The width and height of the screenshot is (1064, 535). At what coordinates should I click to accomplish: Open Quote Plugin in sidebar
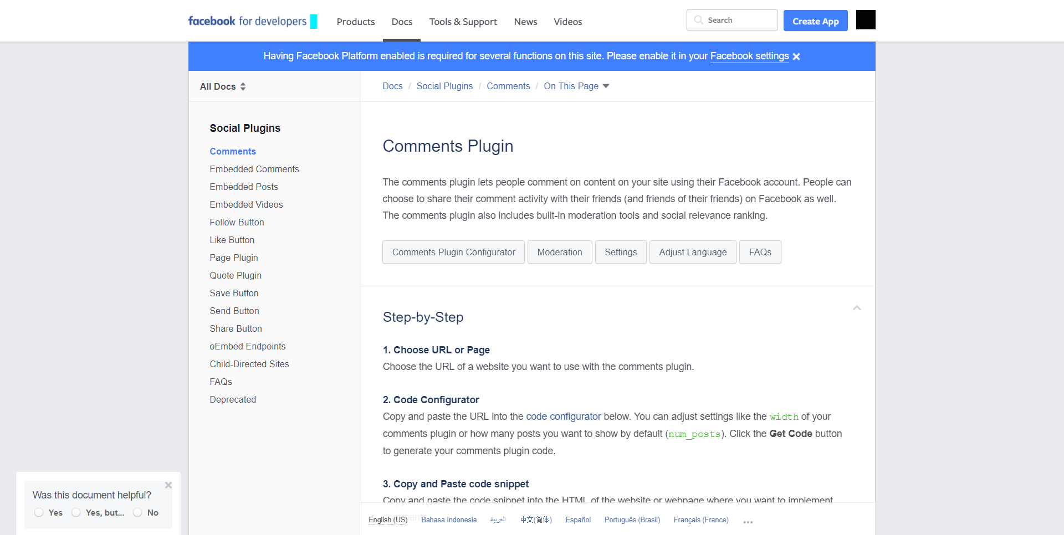[236, 275]
